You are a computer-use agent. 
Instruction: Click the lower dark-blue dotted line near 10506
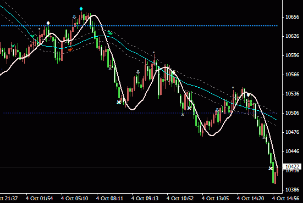click(140, 113)
